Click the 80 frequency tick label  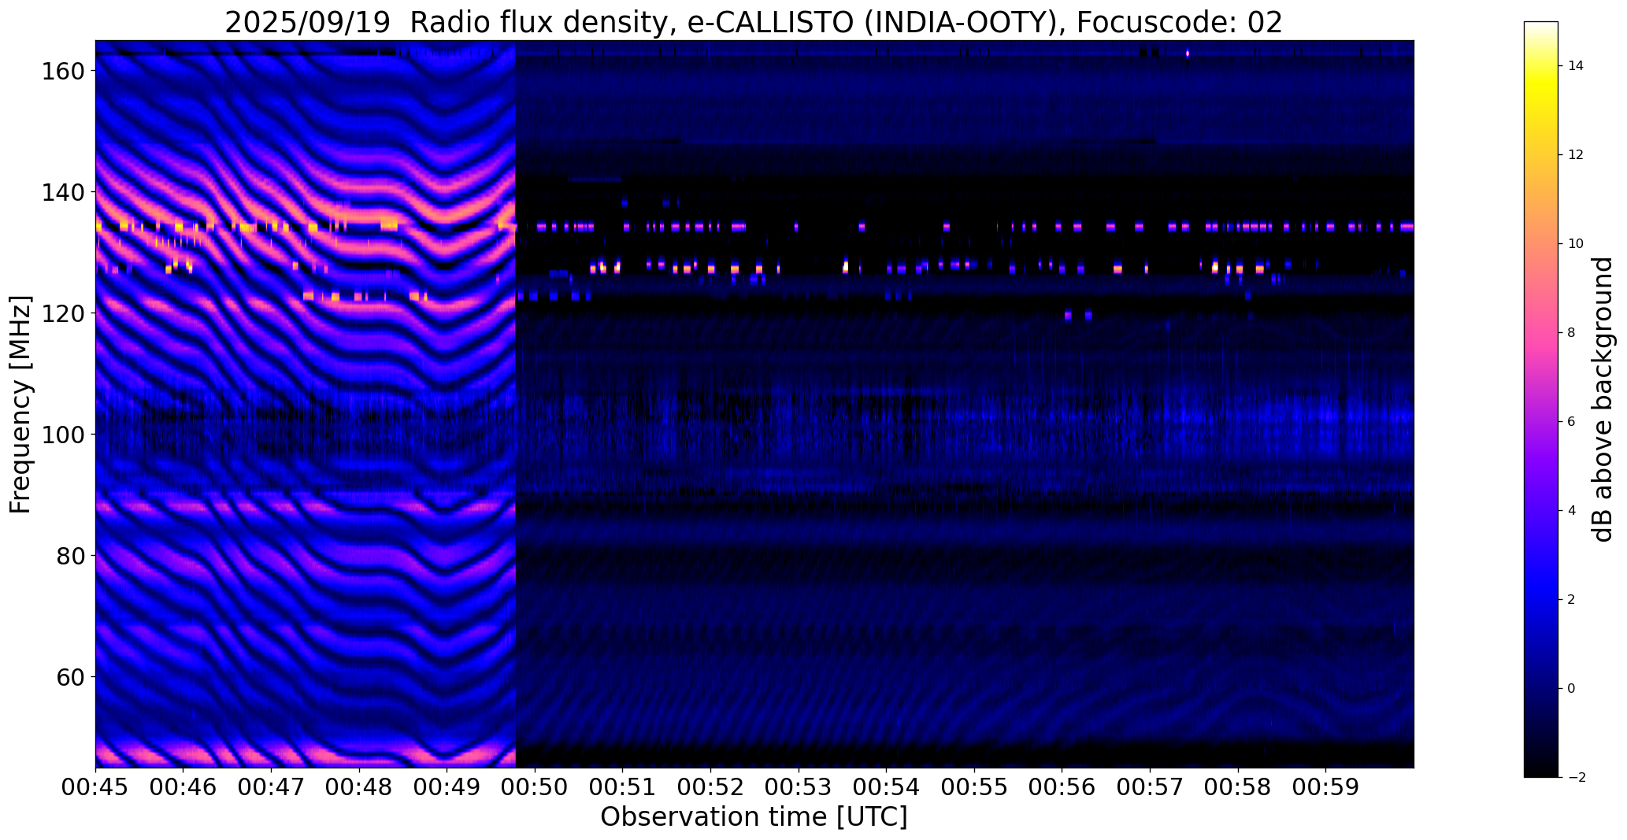pyautogui.click(x=71, y=556)
